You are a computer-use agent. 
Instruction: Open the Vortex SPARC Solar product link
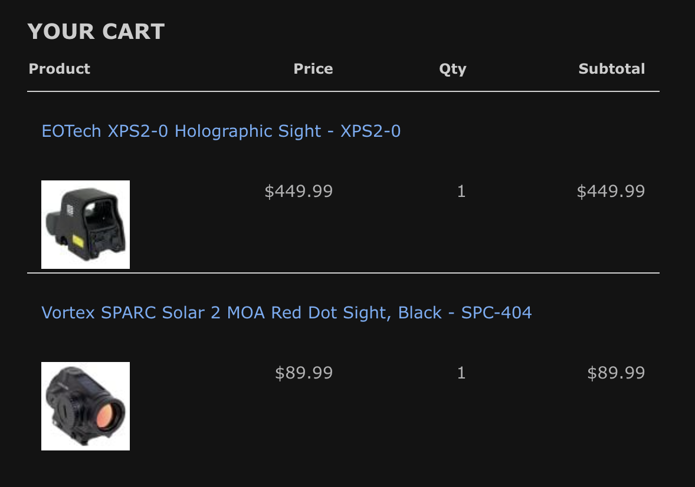point(286,312)
